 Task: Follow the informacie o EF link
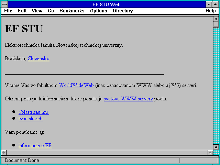click(x=35, y=145)
